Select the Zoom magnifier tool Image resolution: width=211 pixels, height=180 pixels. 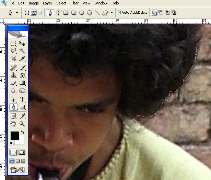coord(22,124)
